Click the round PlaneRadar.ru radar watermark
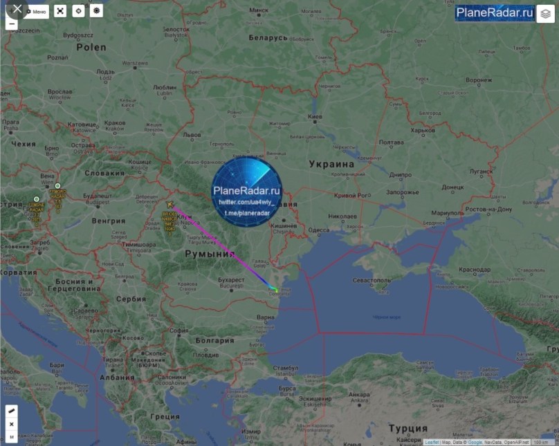Screen dimensions: 559x446 pos(247,189)
